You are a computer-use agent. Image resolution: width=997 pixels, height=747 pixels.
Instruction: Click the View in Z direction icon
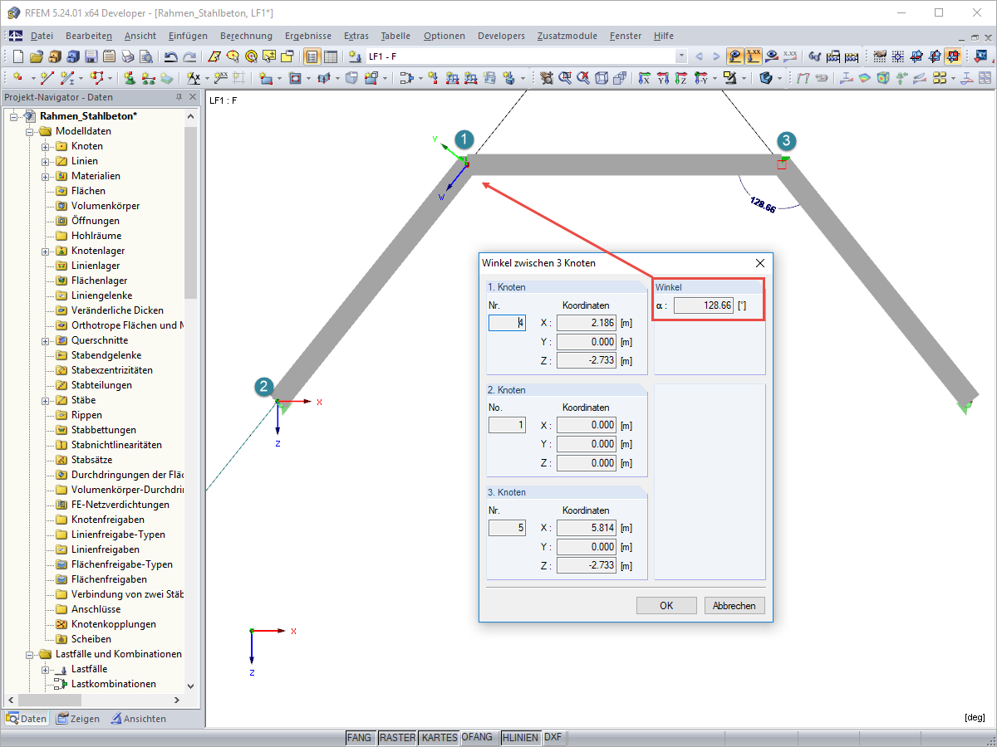pos(680,78)
